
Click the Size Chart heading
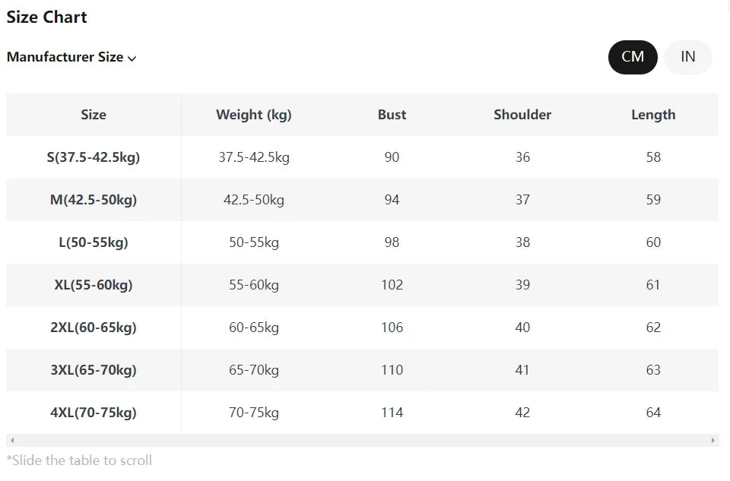click(47, 17)
